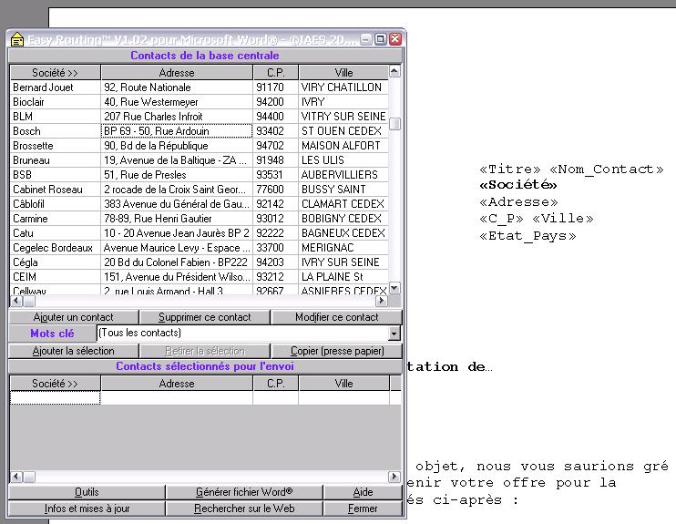The width and height of the screenshot is (676, 524).
Task: Click 'Infos et mises à jour' button
Action: [87, 509]
